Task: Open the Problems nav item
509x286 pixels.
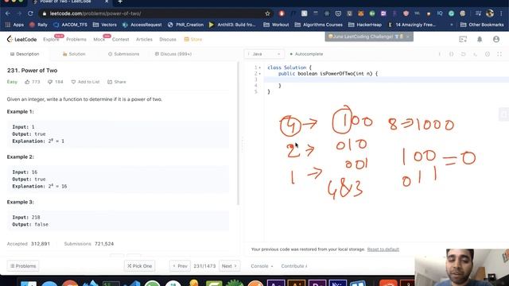Action: click(76, 39)
